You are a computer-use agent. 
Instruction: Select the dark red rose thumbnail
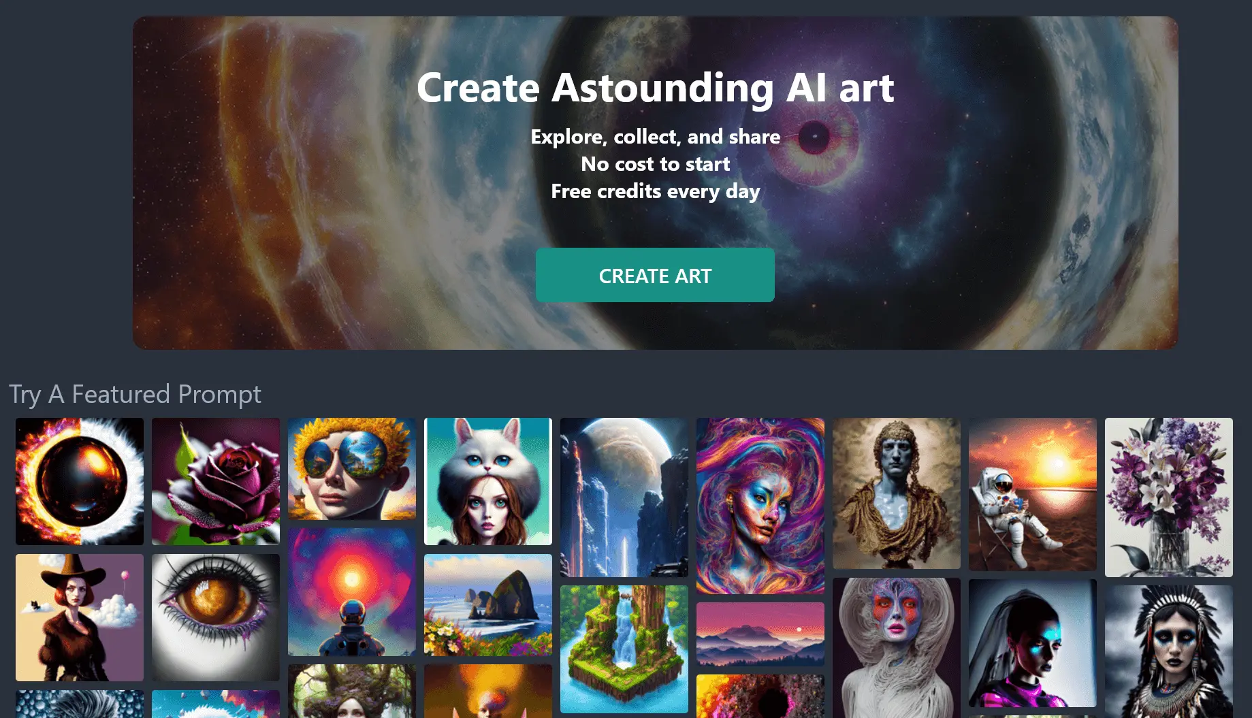pyautogui.click(x=216, y=481)
